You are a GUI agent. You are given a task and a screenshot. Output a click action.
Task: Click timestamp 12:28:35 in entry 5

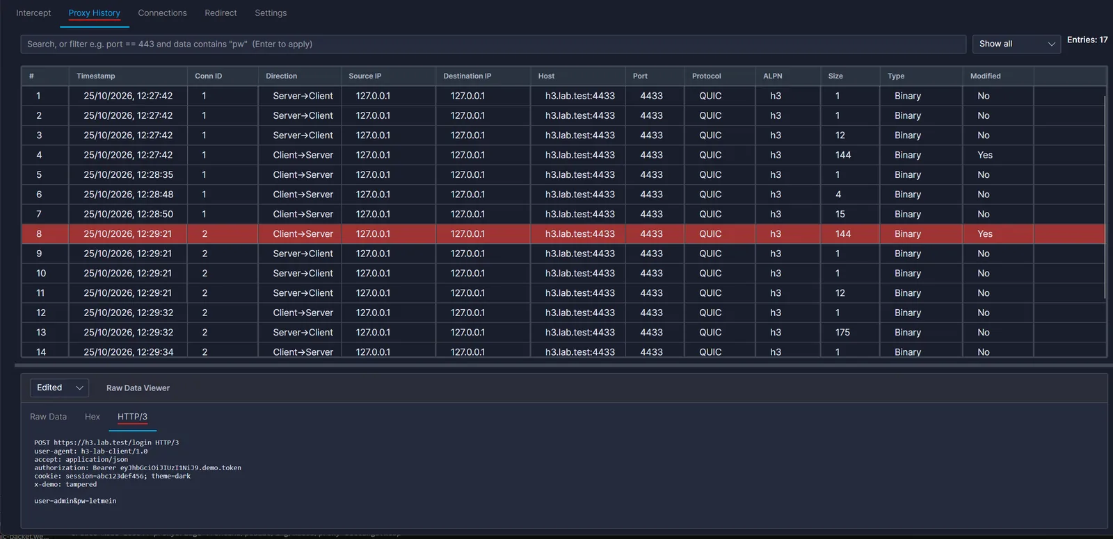[128, 175]
